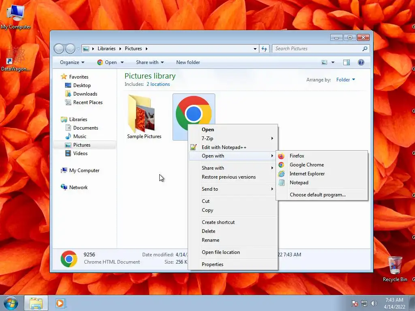
Task: Click the search magnifier icon
Action: click(x=365, y=49)
